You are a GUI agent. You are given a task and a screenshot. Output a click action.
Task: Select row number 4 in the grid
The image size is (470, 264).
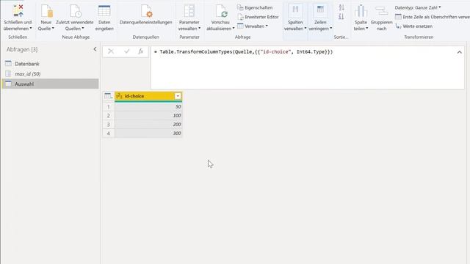tap(109, 133)
